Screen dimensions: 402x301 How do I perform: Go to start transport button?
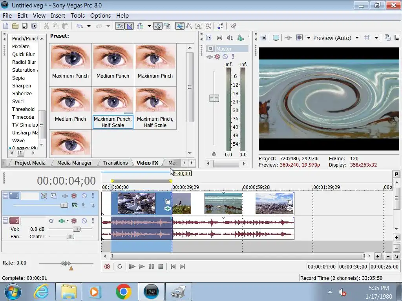[173, 267]
